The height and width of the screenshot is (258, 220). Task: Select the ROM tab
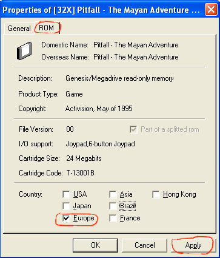coord(47,28)
